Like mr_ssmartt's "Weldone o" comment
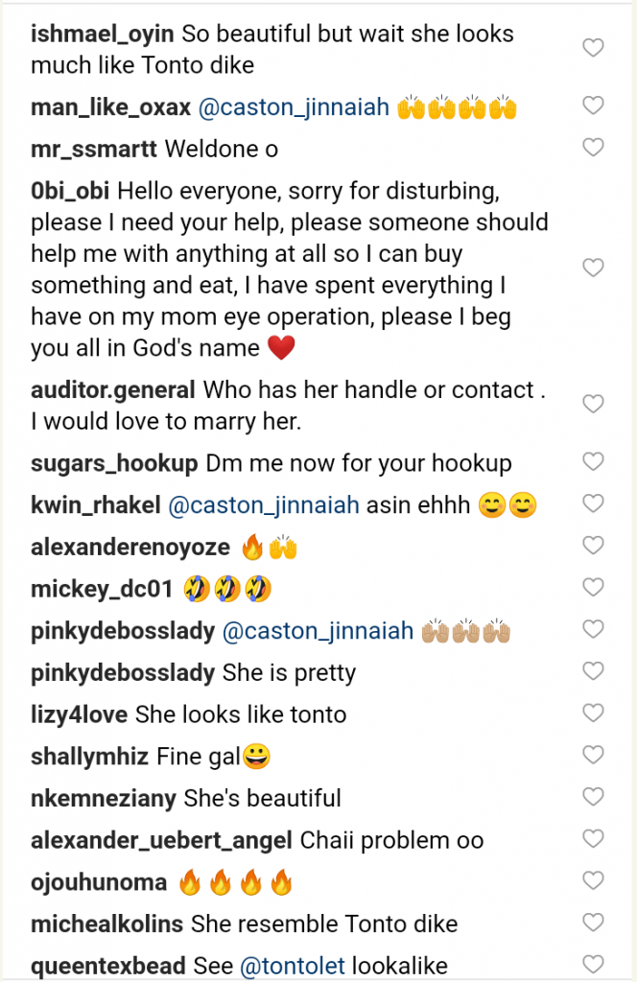 (594, 148)
